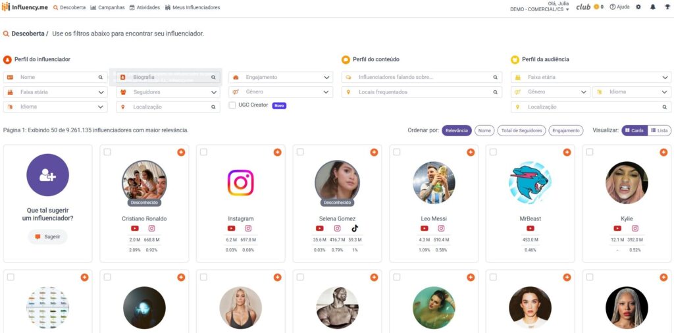
Task: Click search icon in audience Localização field
Action: [x=664, y=107]
